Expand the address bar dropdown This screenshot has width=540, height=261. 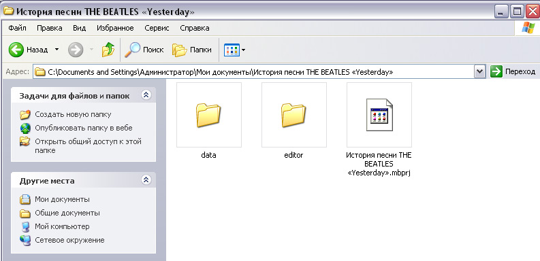[x=479, y=72]
